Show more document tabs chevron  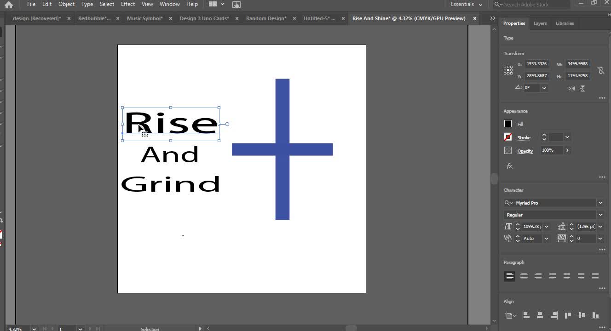[493, 18]
